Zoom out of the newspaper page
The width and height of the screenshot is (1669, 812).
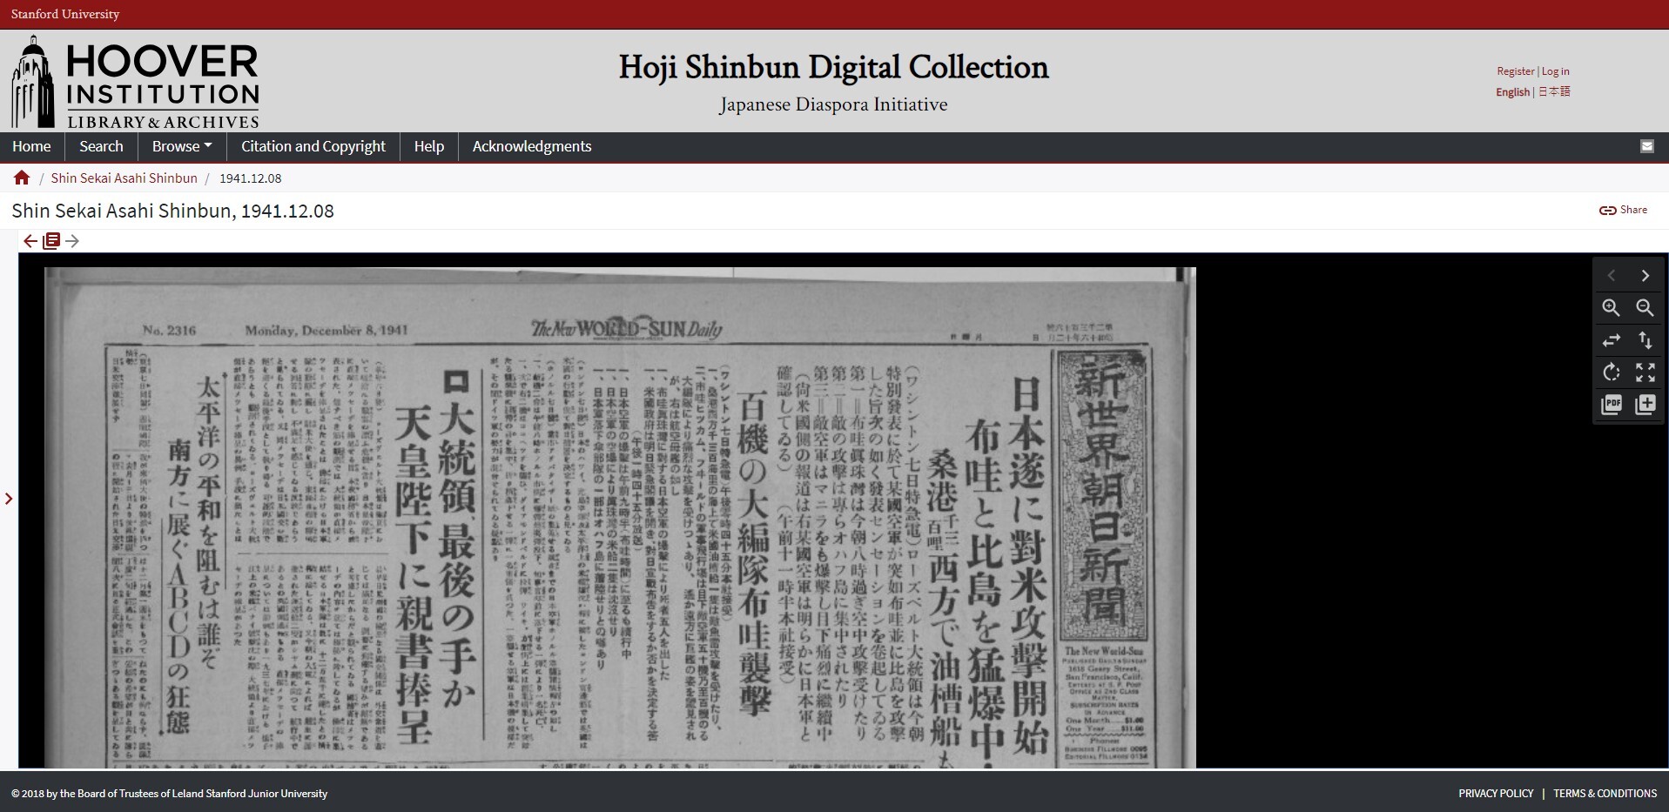point(1645,307)
